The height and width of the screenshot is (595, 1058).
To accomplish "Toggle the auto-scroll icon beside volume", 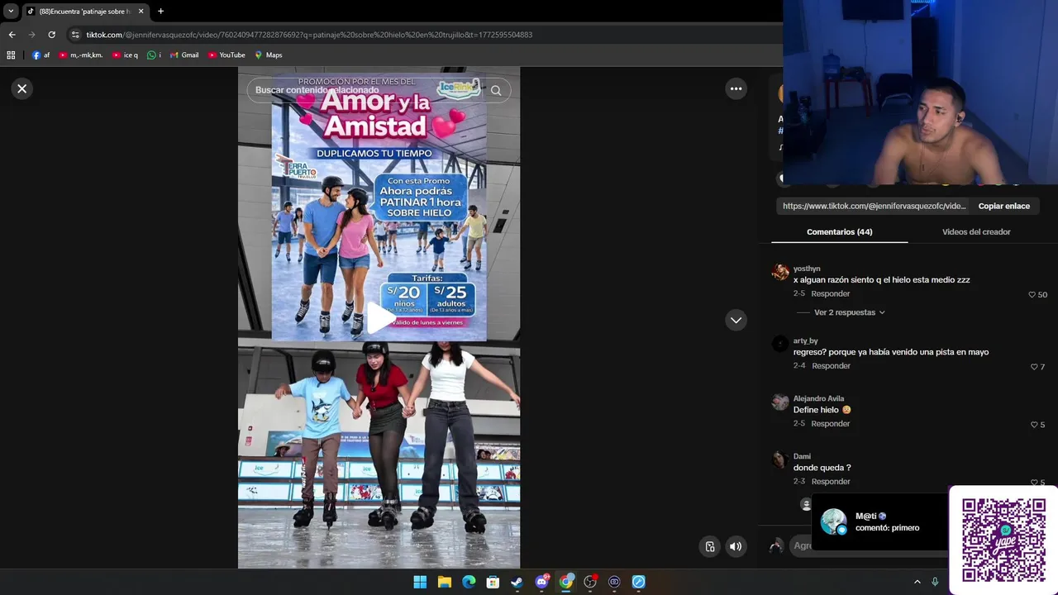I will [710, 546].
